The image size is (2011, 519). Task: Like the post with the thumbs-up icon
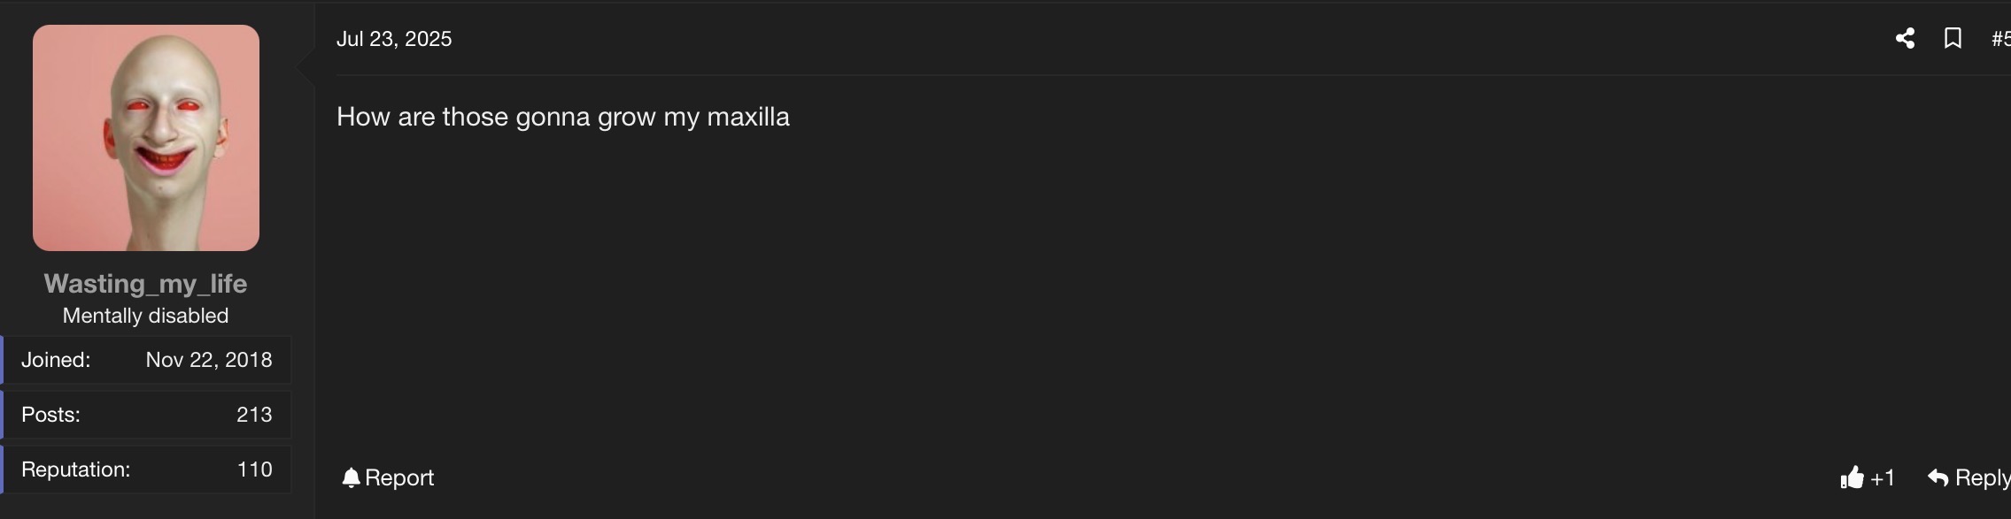point(1852,477)
